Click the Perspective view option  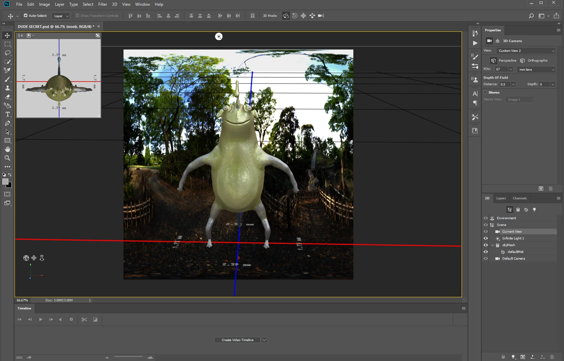507,61
